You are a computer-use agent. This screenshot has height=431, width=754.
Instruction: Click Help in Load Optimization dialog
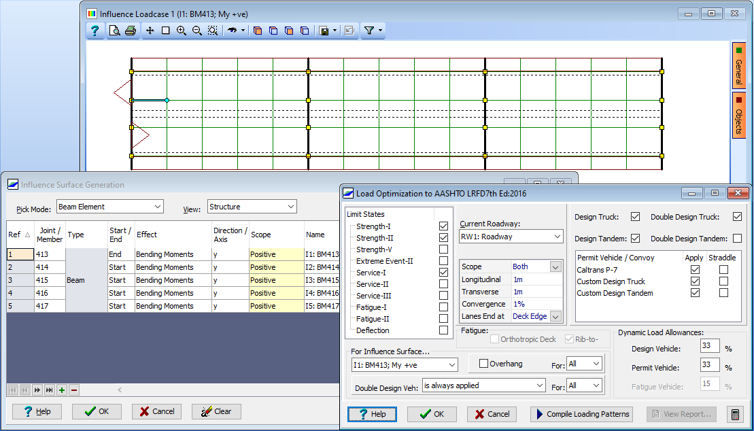point(372,414)
